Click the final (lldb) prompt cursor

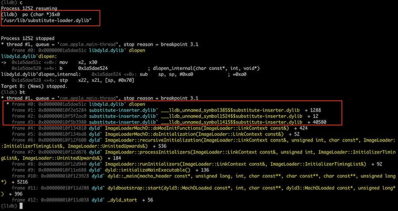[21, 206]
